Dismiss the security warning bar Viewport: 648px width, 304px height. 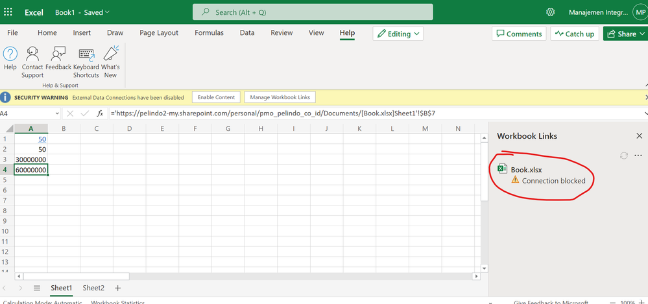(x=646, y=97)
